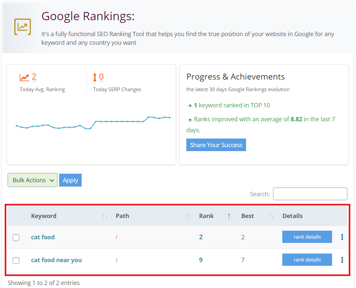Sort table by Keyword column arrows
Screen dimensions: 356x288
[x=105, y=216]
